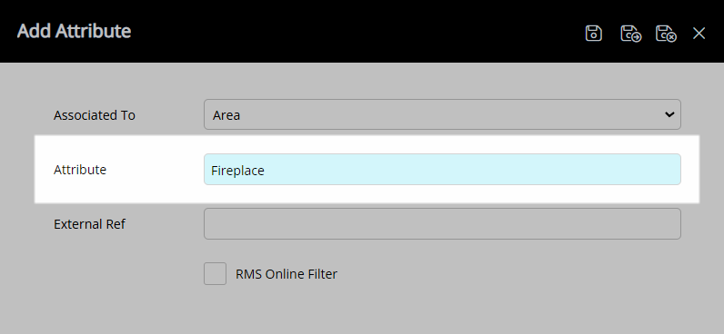The image size is (724, 334).
Task: Place cursor after the word Fireplace
Action: (x=266, y=171)
